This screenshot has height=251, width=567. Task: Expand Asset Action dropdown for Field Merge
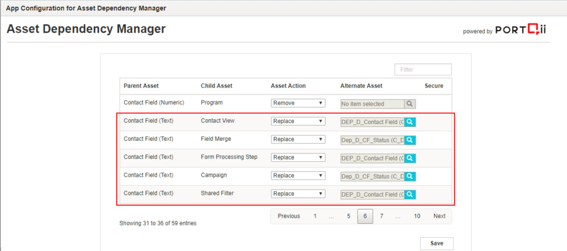[x=298, y=140]
